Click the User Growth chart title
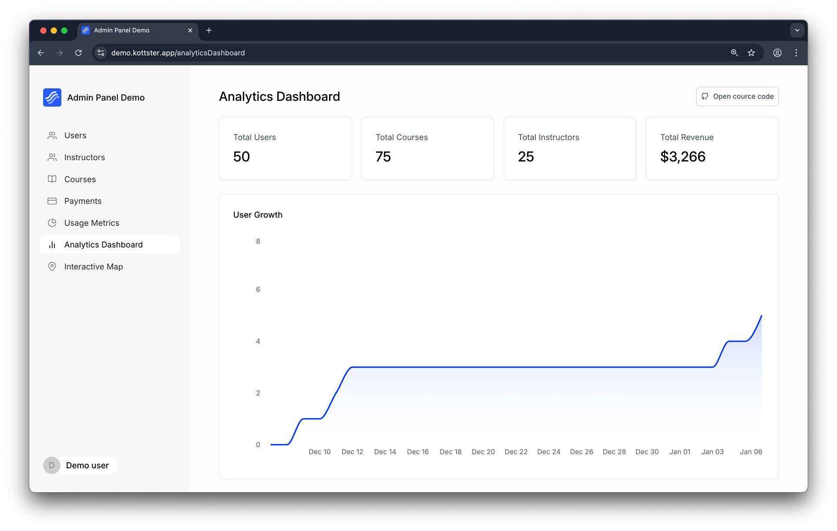 click(x=258, y=215)
